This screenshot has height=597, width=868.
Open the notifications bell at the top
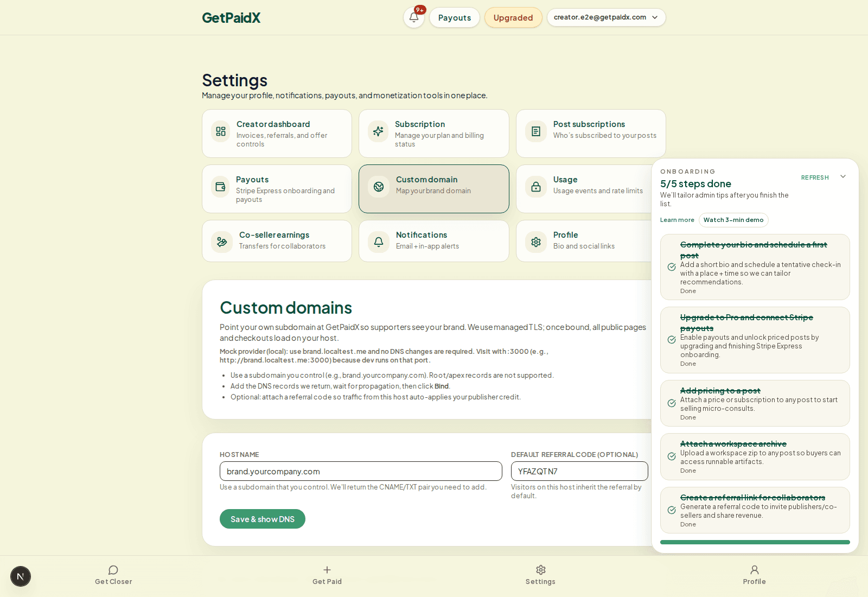pyautogui.click(x=413, y=17)
